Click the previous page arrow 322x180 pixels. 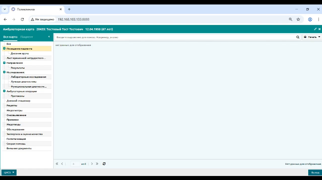click(x=62, y=164)
